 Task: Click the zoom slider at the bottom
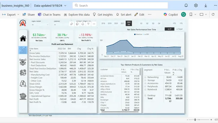(x=199, y=120)
